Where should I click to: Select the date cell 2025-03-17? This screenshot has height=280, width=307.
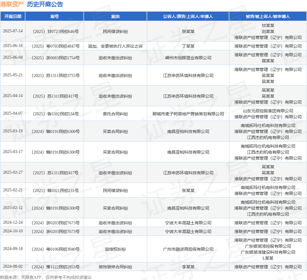pyautogui.click(x=13, y=152)
